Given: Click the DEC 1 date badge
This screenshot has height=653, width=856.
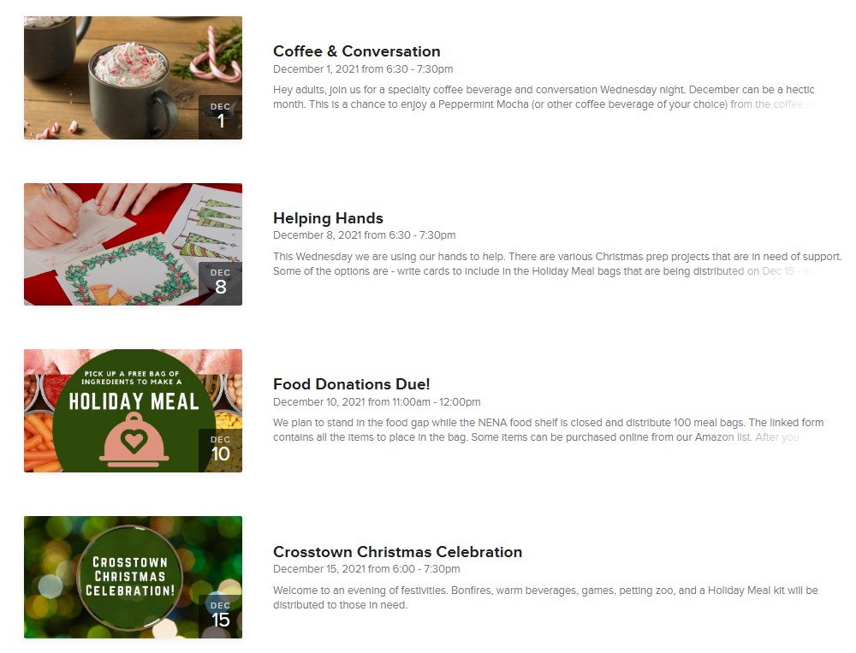Looking at the screenshot, I should 221,116.
